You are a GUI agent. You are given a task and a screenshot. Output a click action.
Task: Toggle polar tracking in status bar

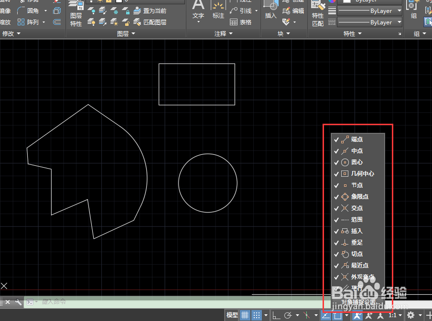(x=288, y=315)
